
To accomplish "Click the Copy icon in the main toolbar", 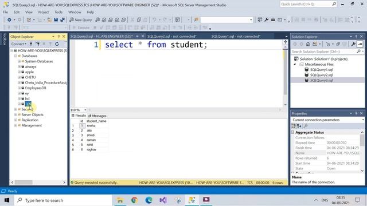I will pyautogui.click(x=139, y=20).
